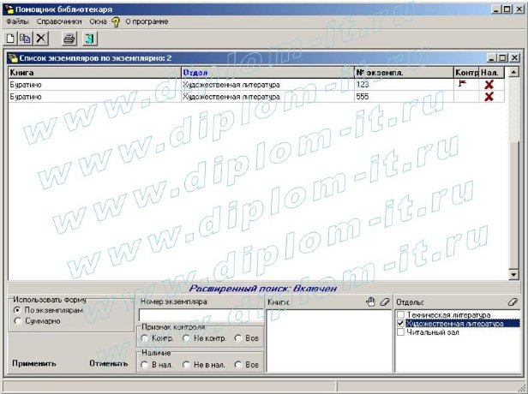This screenshot has width=528, height=394.
Task: Click the Номер экземпляра input field
Action: coord(201,315)
